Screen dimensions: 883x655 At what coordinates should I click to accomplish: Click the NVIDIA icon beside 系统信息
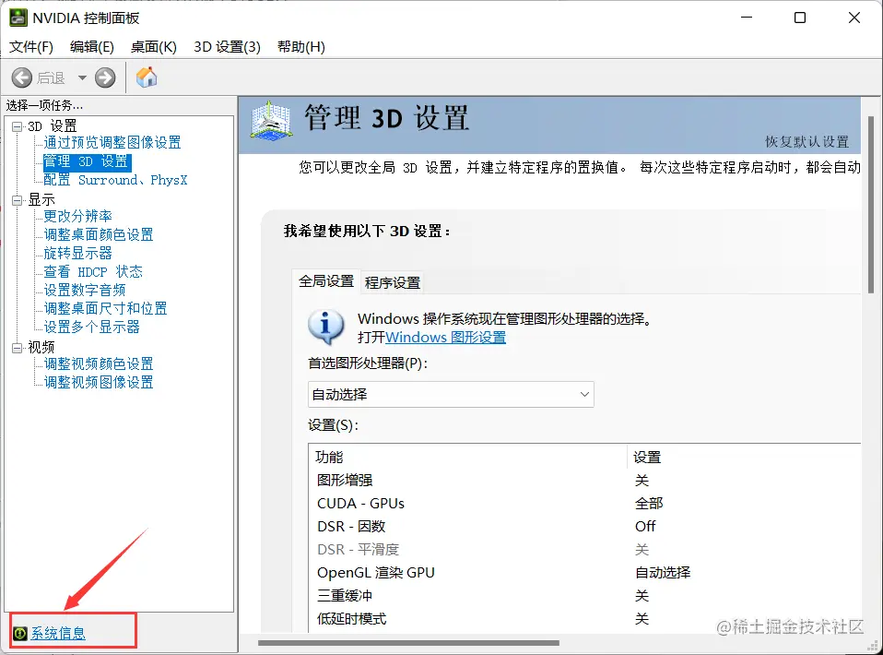[19, 634]
